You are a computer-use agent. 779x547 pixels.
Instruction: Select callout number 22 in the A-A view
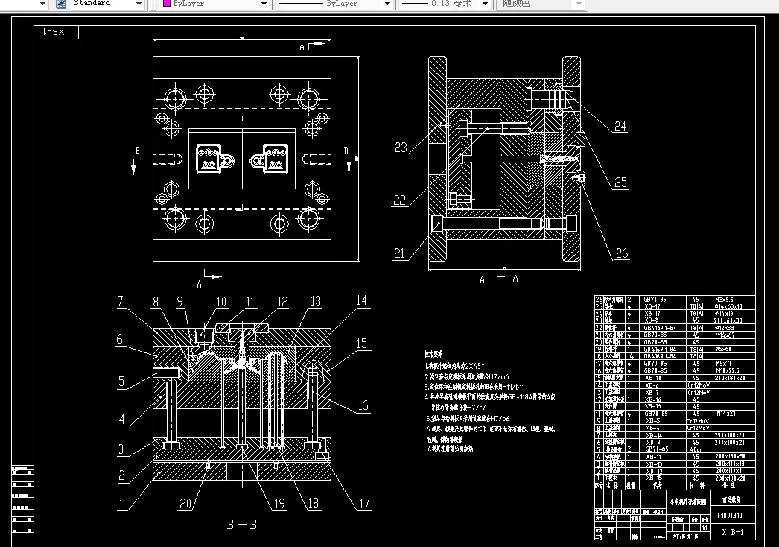tap(399, 200)
